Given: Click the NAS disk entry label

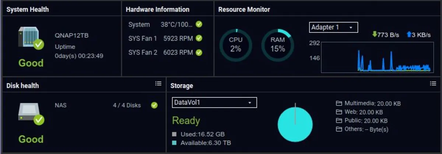Looking at the screenshot, I should [60, 105].
